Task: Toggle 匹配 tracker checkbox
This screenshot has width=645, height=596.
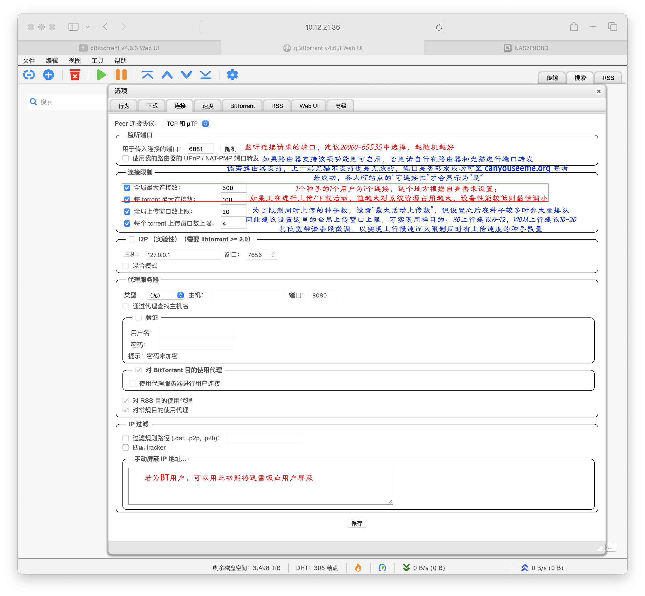Action: coord(126,447)
